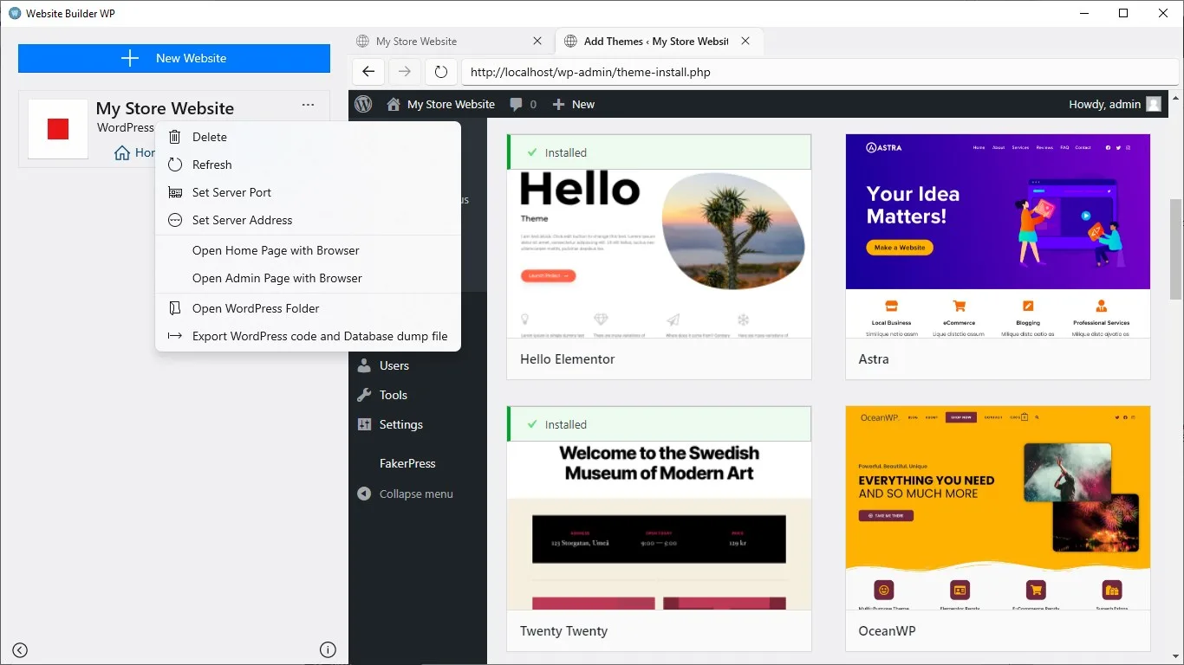Click the page vertical scrollbar thumb
Viewport: 1184px width, 665px height.
1176,249
